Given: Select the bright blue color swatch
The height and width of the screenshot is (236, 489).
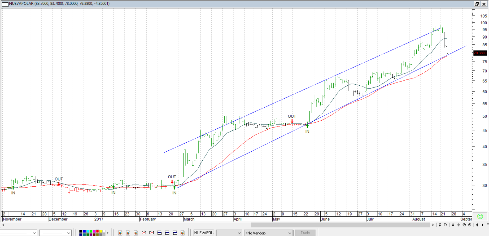Looking at the screenshot, I should [84, 231].
